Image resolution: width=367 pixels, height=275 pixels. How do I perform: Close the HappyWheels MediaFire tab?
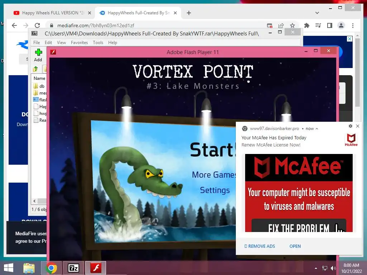point(175,13)
